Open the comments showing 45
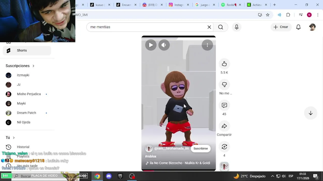 (224, 105)
